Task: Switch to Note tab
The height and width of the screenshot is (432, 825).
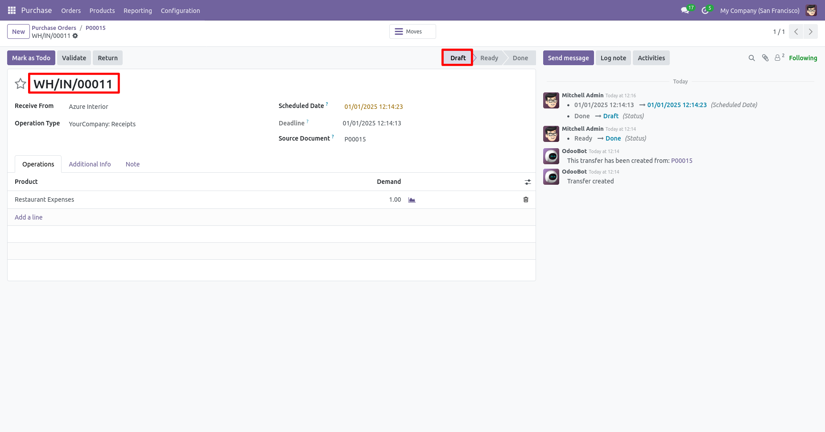Action: [132, 164]
